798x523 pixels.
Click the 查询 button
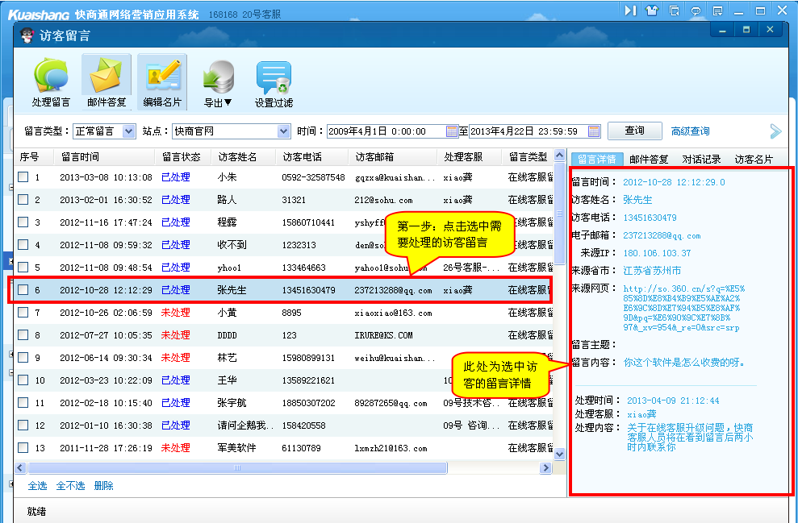[x=634, y=131]
